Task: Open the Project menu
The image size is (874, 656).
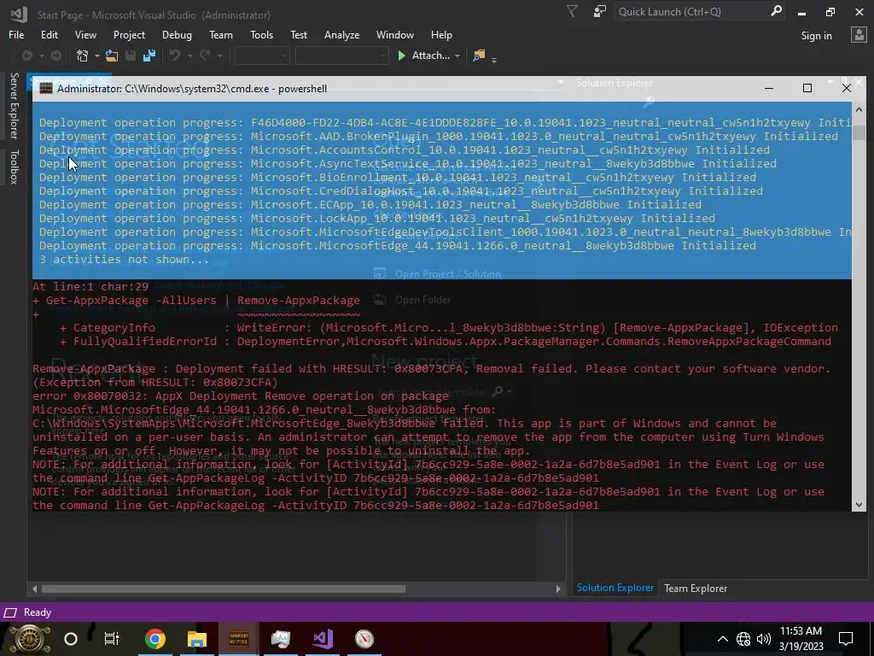Action: 130,34
